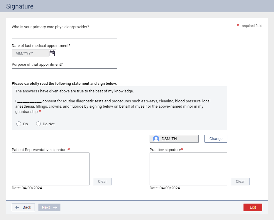Screen dimensions: 274x220
Task: Click the Next button
Action: pos(49,207)
